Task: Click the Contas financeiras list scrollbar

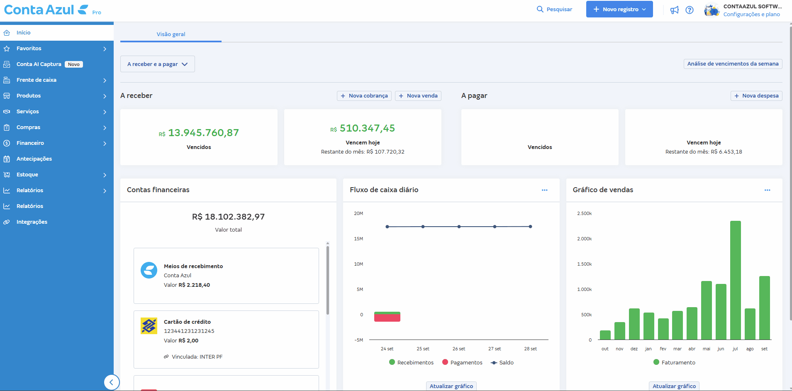Action: pos(327,280)
